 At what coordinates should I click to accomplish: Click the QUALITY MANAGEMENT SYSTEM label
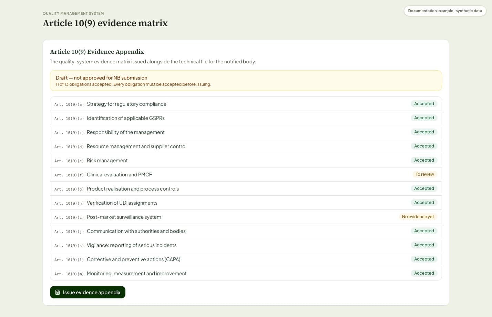73,13
